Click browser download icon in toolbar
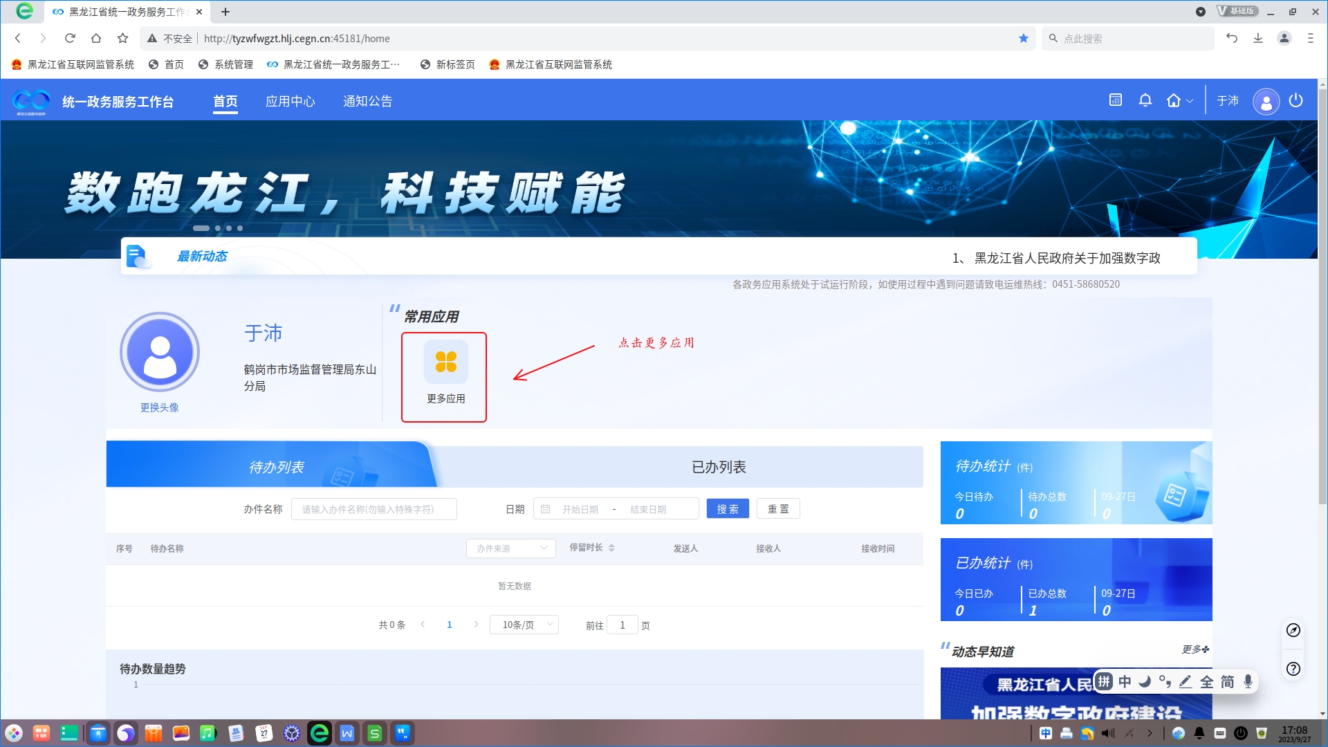Image resolution: width=1328 pixels, height=747 pixels. 1257,39
